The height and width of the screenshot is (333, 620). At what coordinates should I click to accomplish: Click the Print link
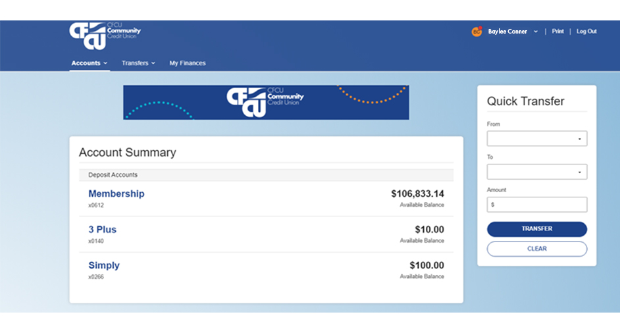tap(557, 31)
